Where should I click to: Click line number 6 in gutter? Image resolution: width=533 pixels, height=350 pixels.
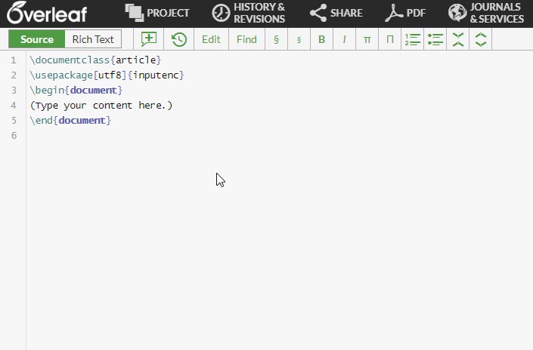14,136
